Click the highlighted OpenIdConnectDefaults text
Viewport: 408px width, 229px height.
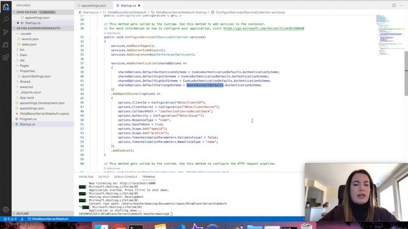[205, 85]
